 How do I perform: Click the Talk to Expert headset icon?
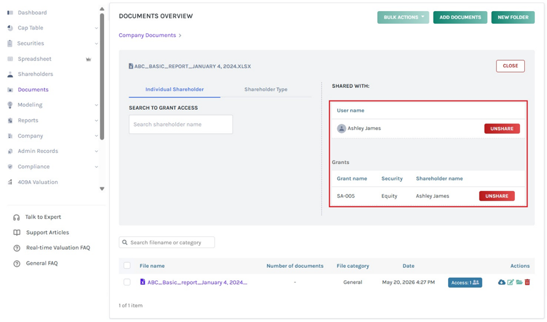16,217
